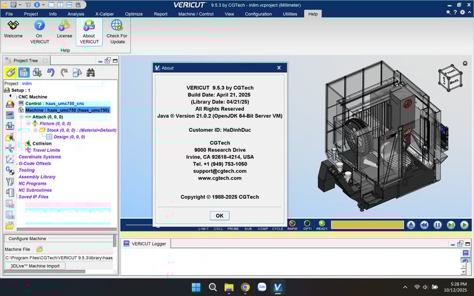Click the READY status light
The height and width of the screenshot is (296, 474).
tap(322, 223)
